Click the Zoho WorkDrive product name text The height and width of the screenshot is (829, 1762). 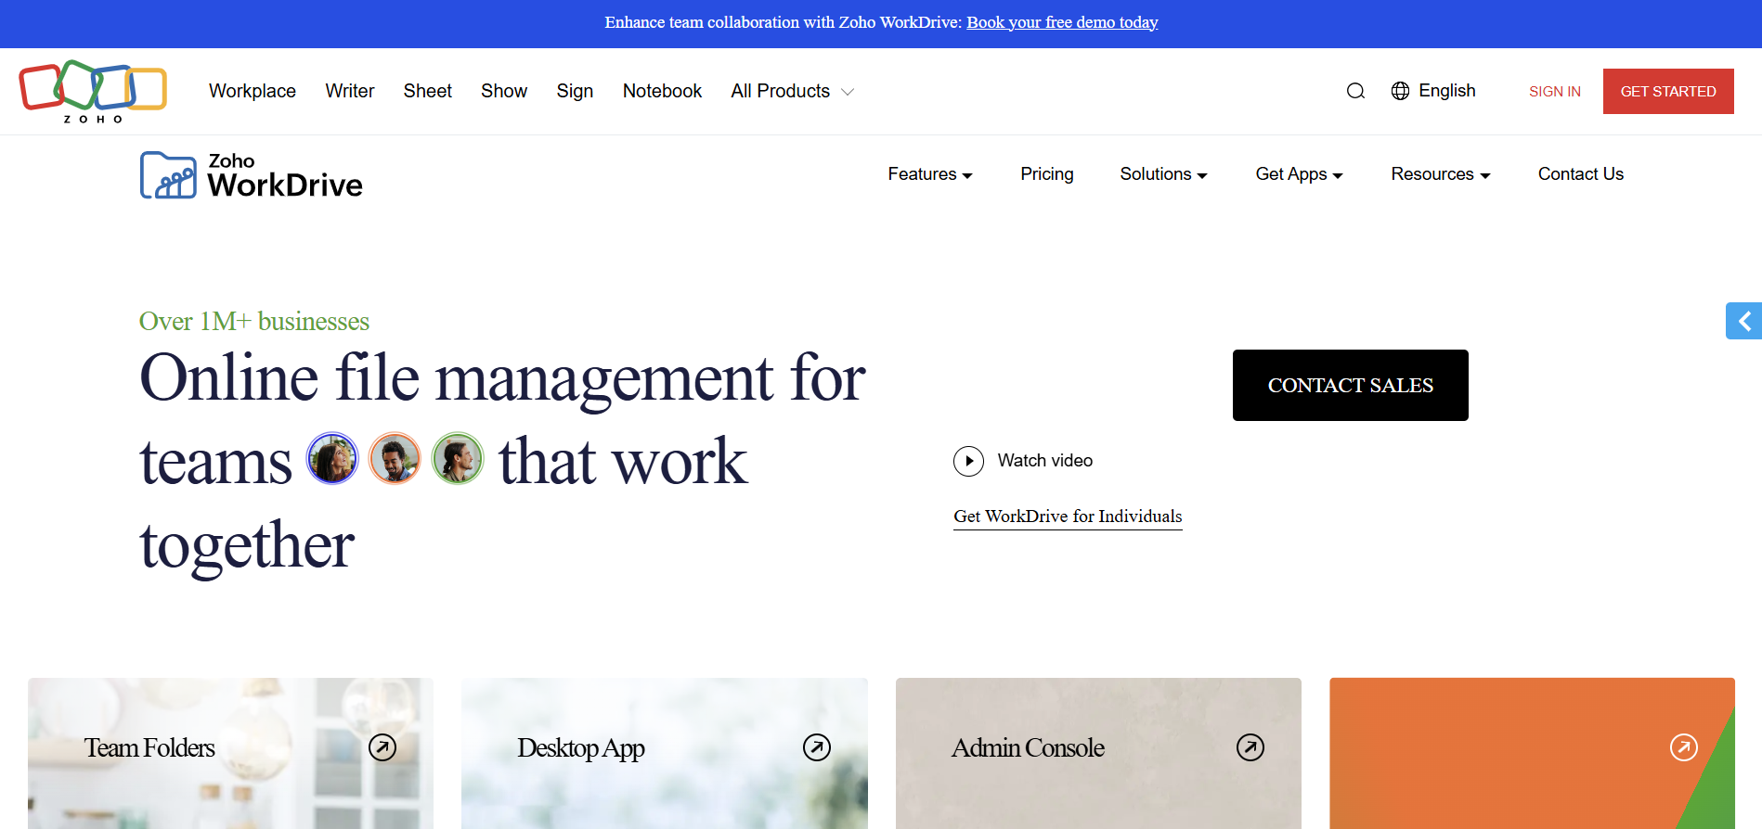point(285,175)
